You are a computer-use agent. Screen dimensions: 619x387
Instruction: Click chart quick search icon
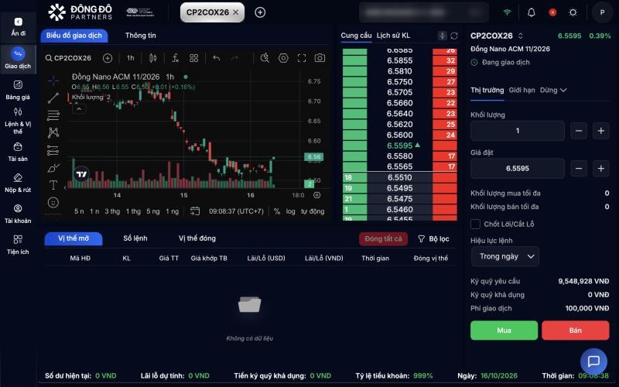click(x=265, y=58)
